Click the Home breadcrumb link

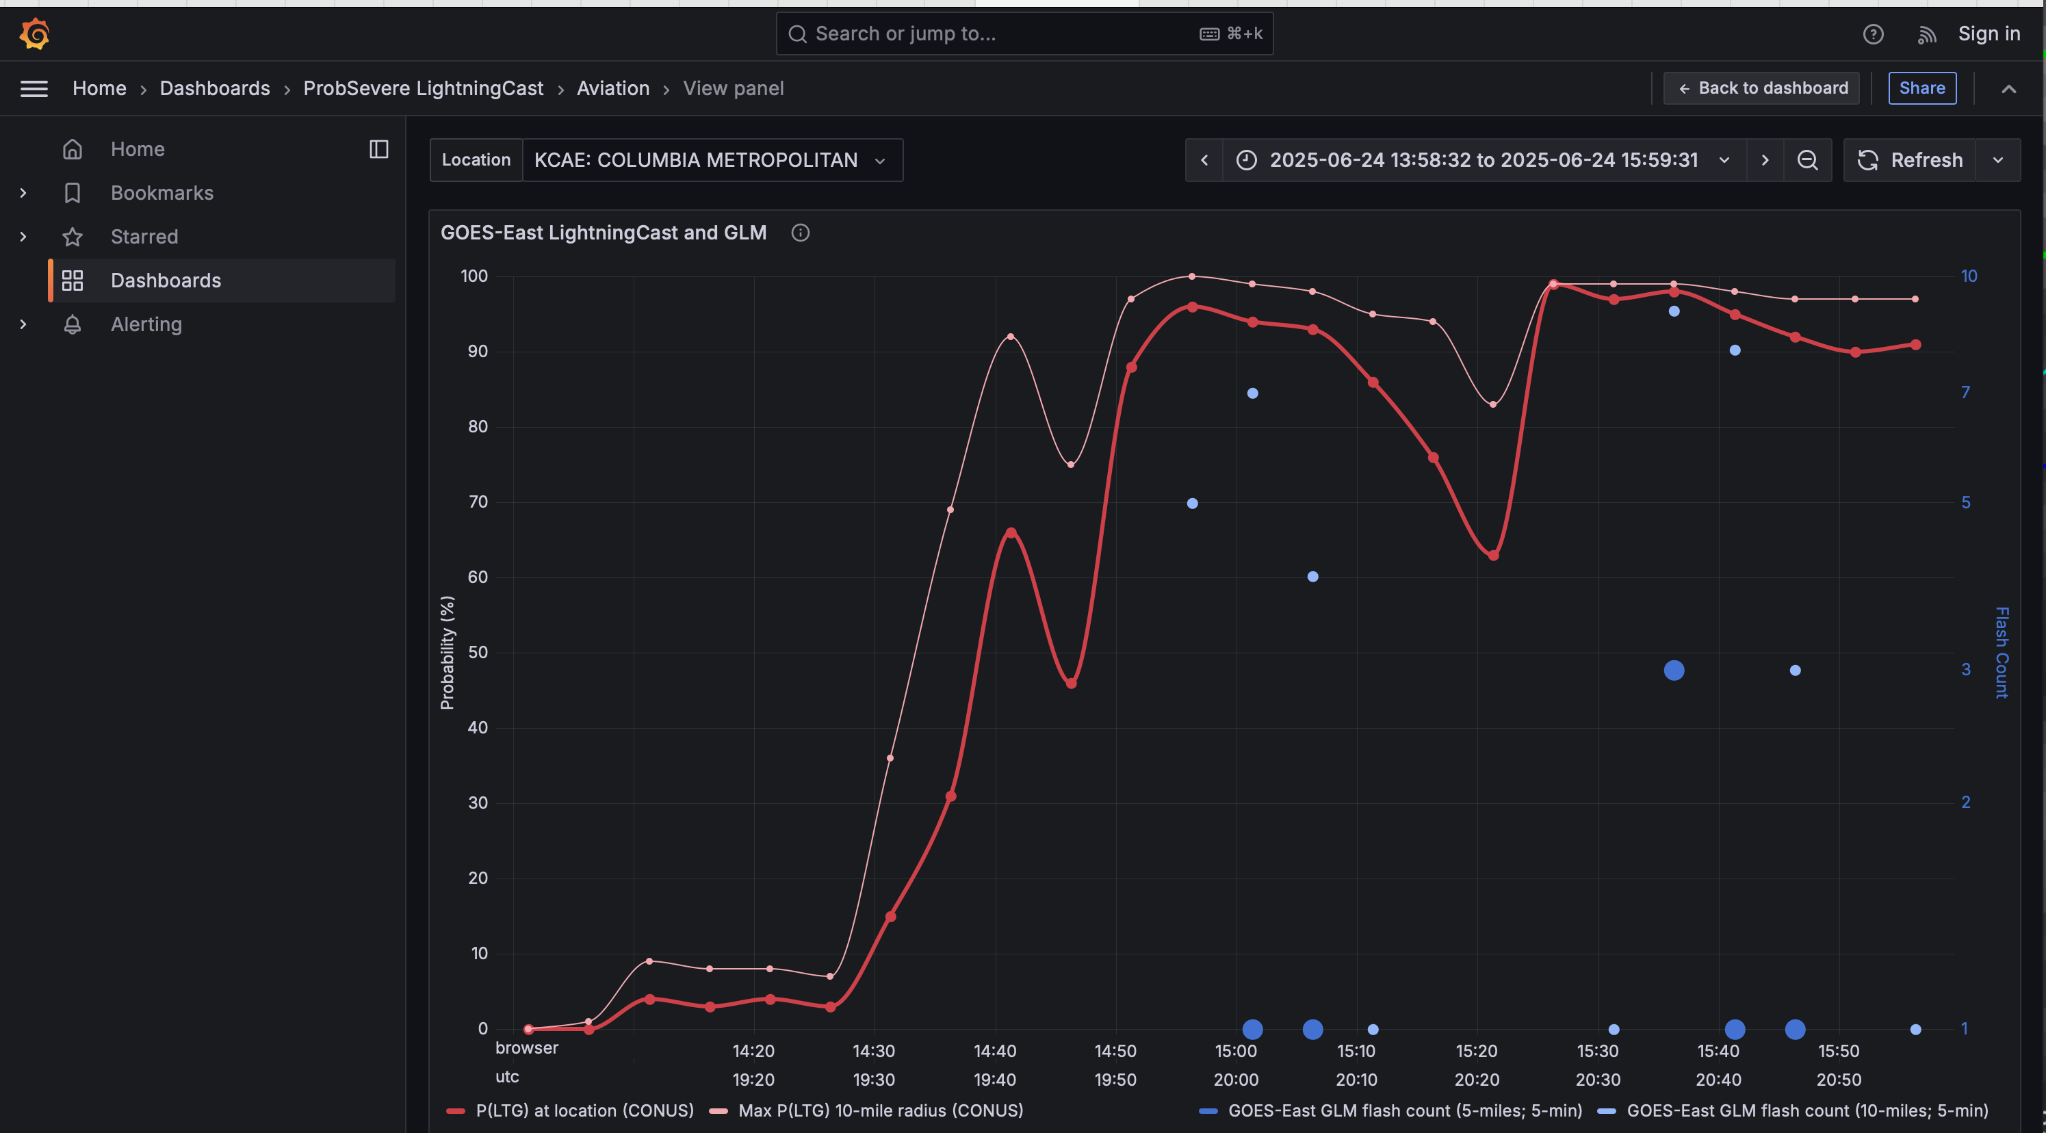click(99, 89)
